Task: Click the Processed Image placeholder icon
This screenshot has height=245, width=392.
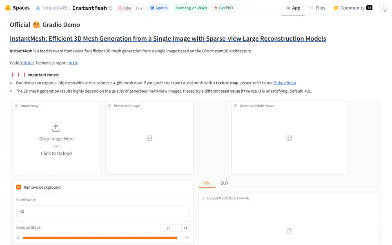Action: coord(149,138)
